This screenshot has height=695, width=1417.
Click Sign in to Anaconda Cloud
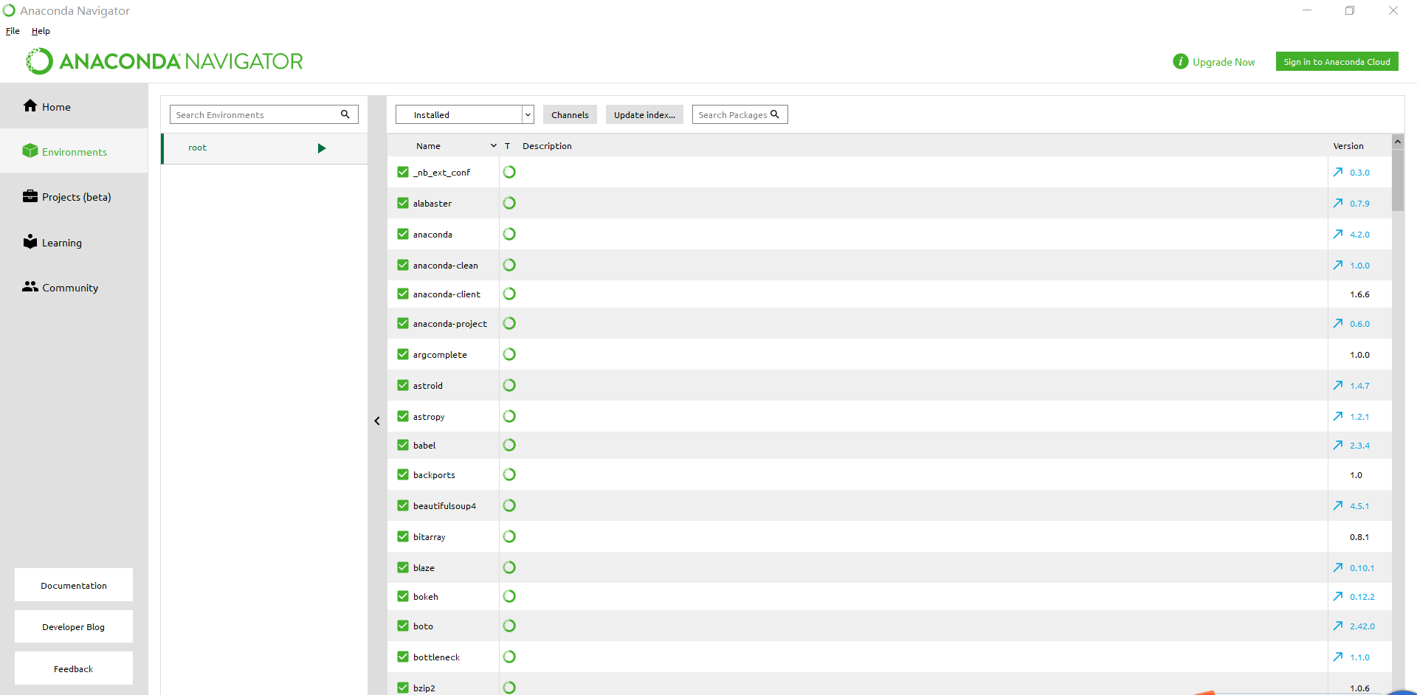pos(1337,62)
